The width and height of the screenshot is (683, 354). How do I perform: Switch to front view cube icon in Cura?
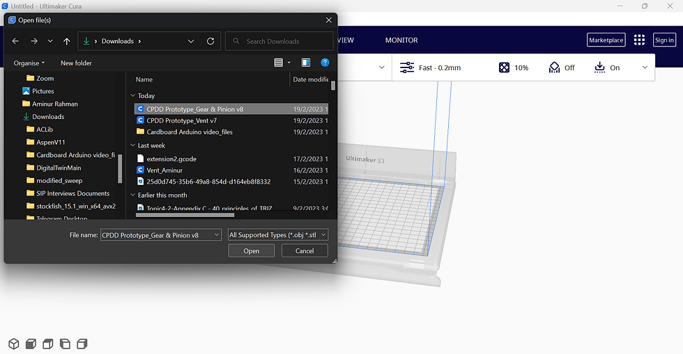point(31,344)
